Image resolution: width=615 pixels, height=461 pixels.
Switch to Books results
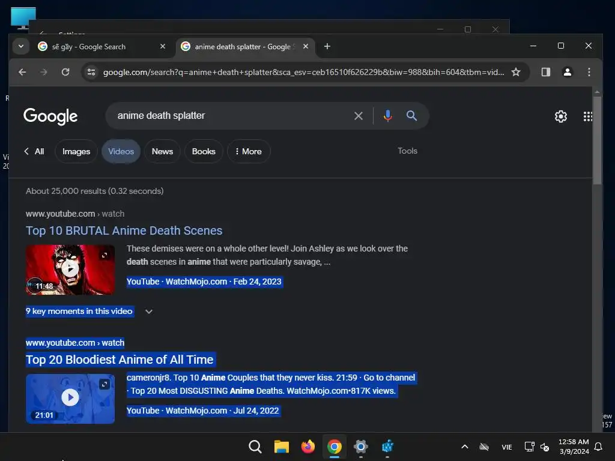pyautogui.click(x=204, y=151)
